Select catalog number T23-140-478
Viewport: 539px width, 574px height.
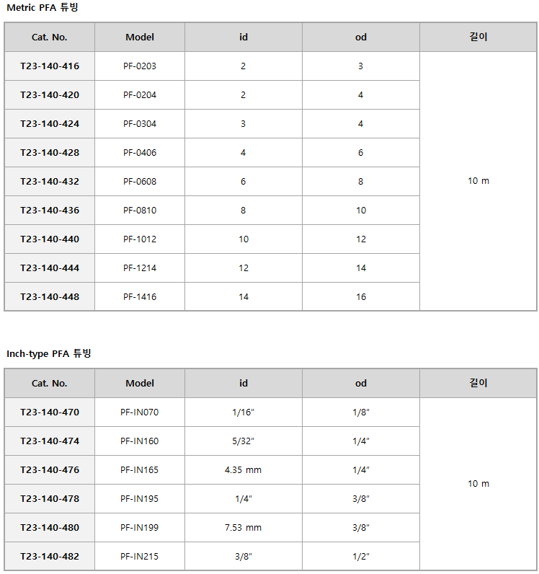click(50, 499)
